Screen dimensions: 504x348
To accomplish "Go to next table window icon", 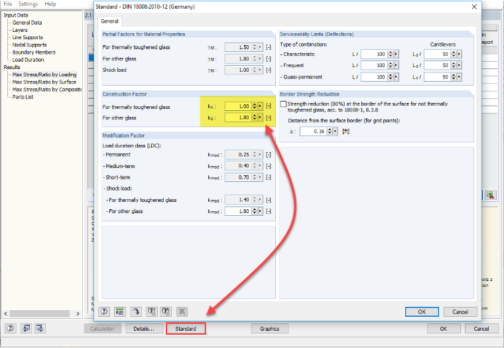I will click(x=40, y=328).
